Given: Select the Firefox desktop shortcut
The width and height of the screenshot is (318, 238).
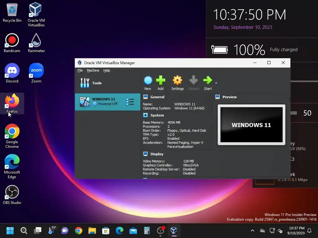Looking at the screenshot, I should (x=12, y=104).
